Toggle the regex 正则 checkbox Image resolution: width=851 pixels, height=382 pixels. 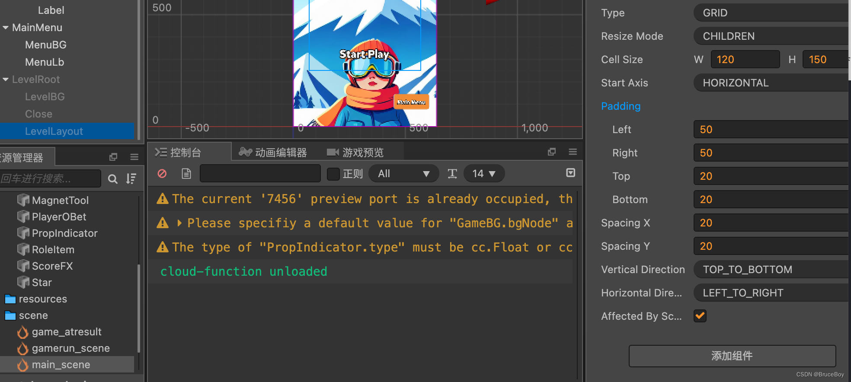click(x=333, y=174)
